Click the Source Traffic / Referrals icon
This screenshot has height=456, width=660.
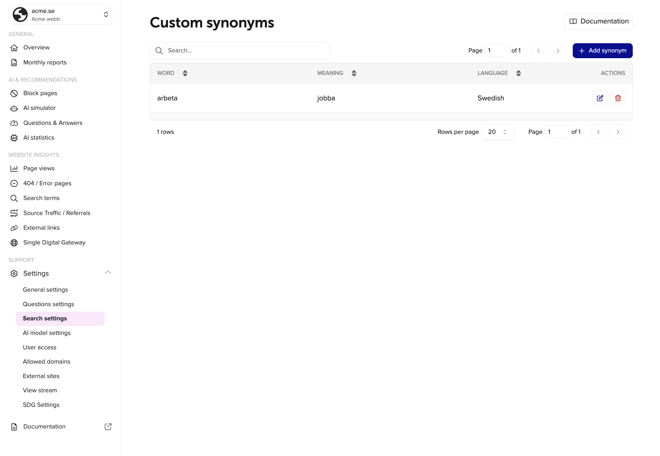[x=14, y=213]
